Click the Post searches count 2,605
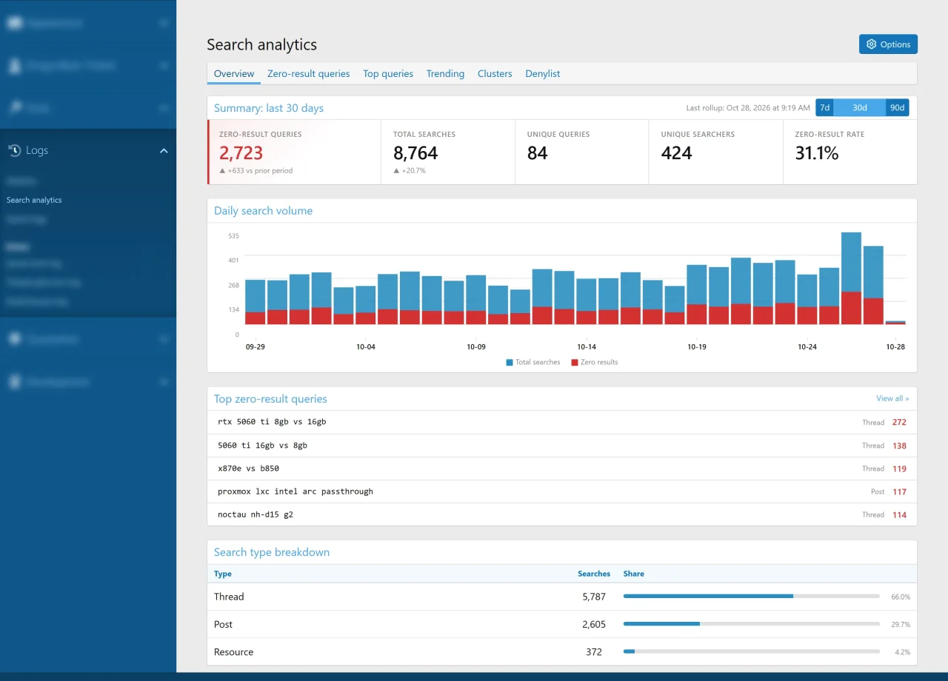Image resolution: width=948 pixels, height=681 pixels. [x=594, y=624]
